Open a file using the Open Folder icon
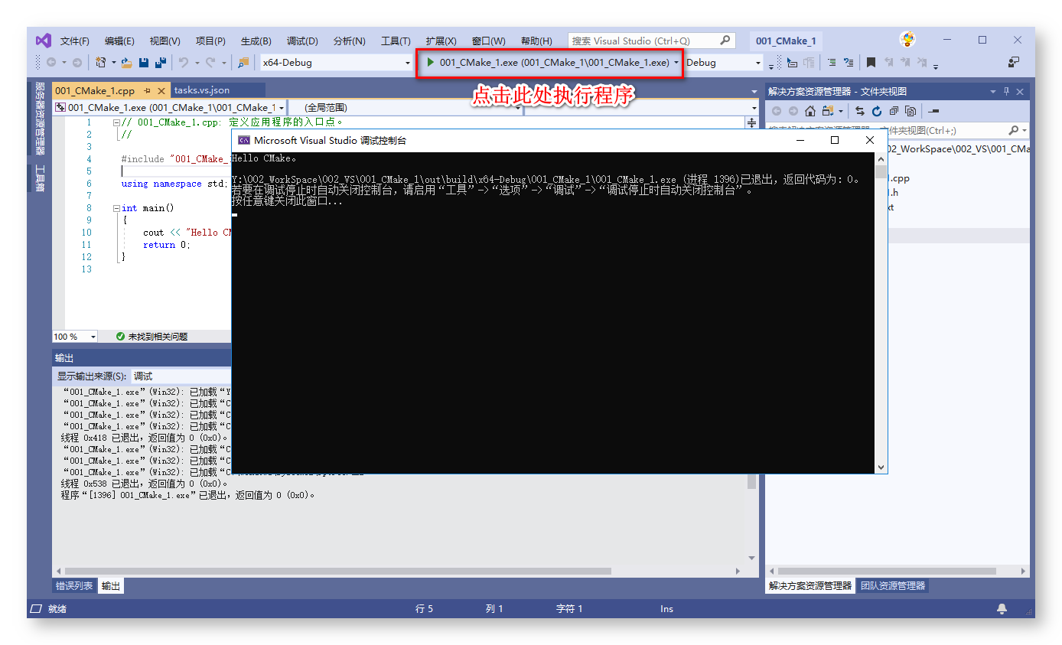The height and width of the screenshot is (645, 1062). pos(125,62)
